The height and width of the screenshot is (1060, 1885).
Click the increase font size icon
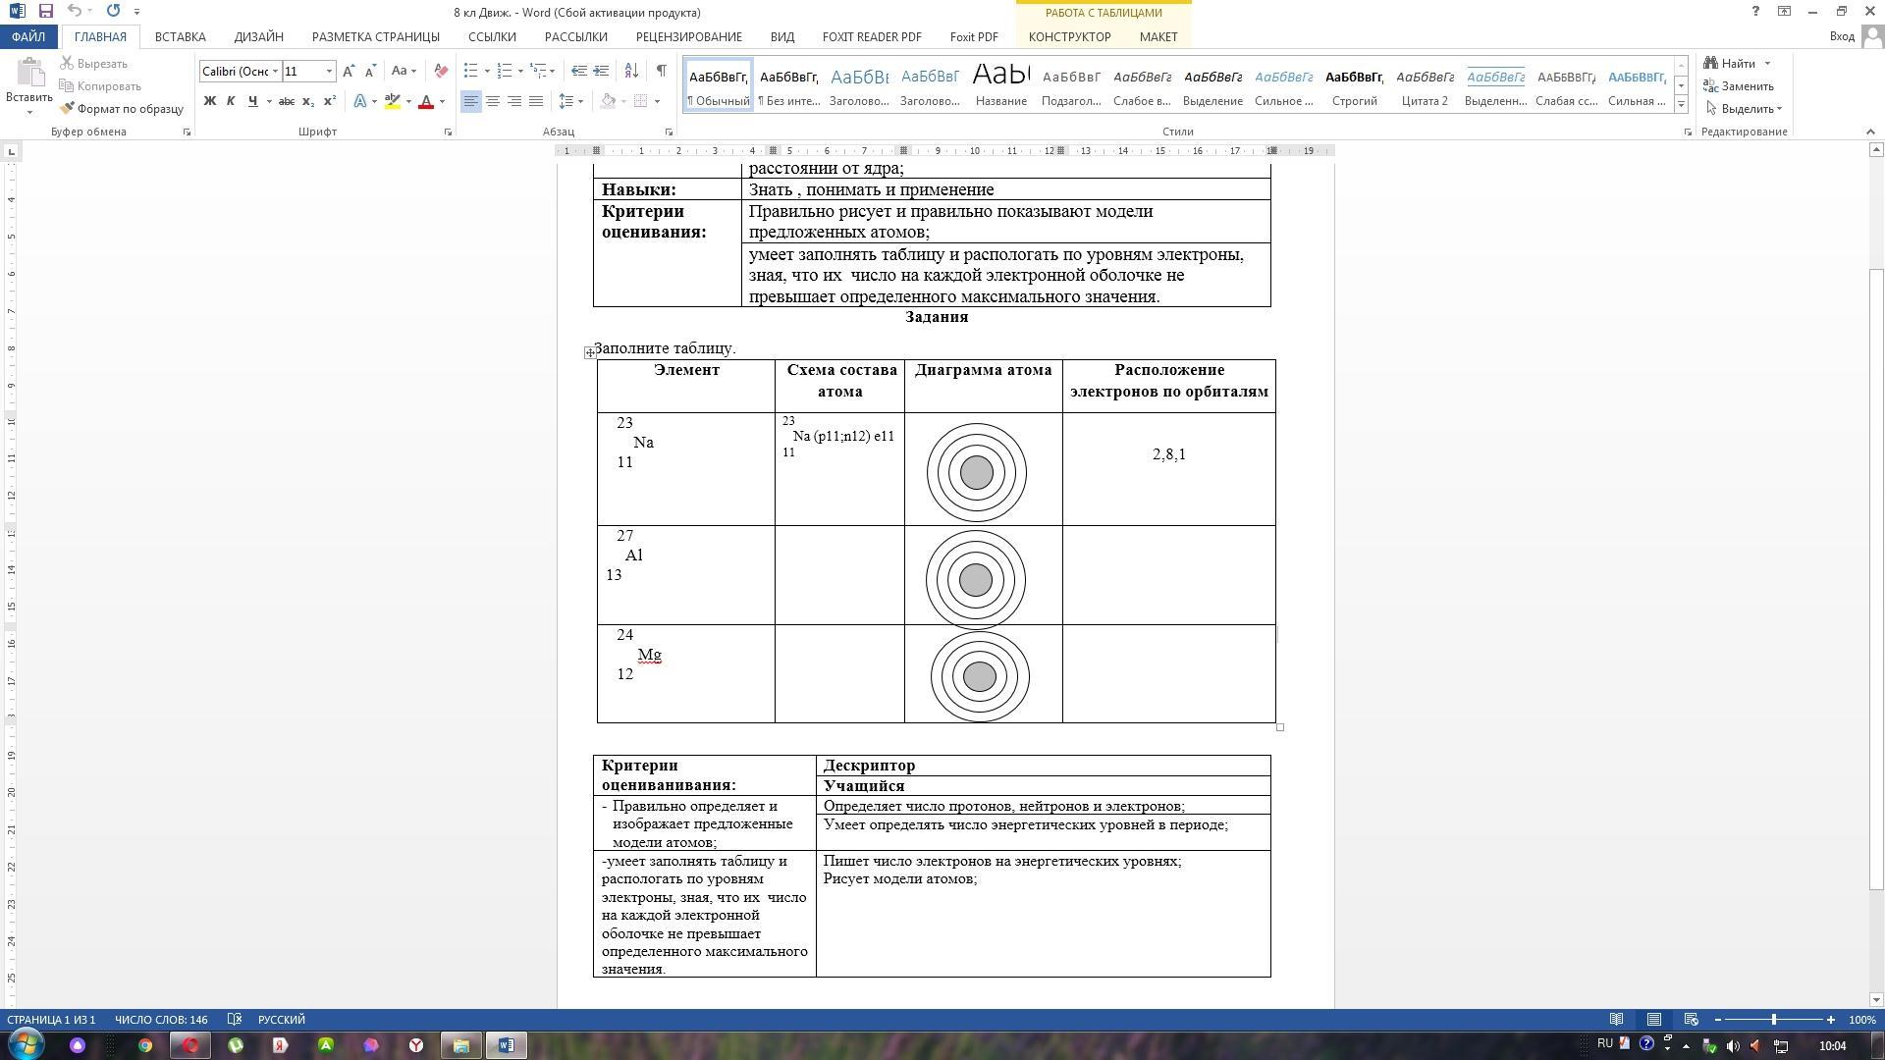click(x=349, y=71)
